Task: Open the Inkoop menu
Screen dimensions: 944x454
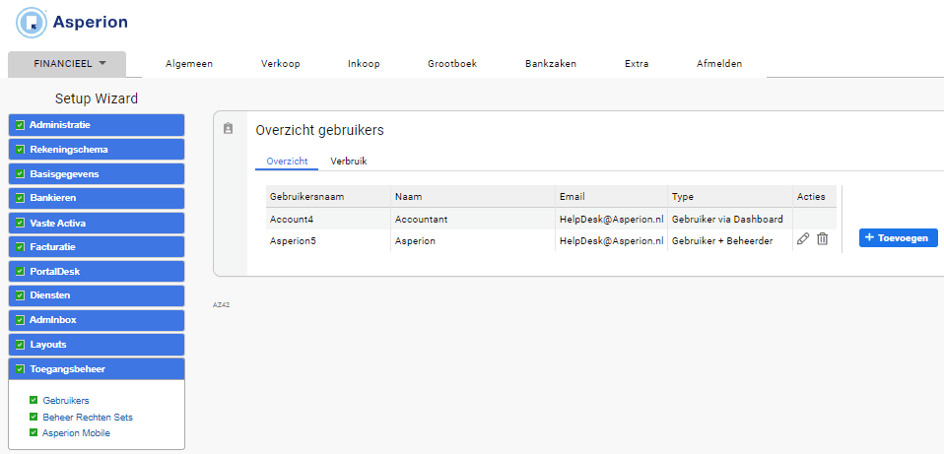Action: tap(364, 64)
